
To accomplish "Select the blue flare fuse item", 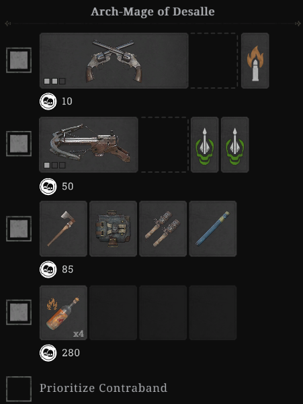I will coord(213,229).
